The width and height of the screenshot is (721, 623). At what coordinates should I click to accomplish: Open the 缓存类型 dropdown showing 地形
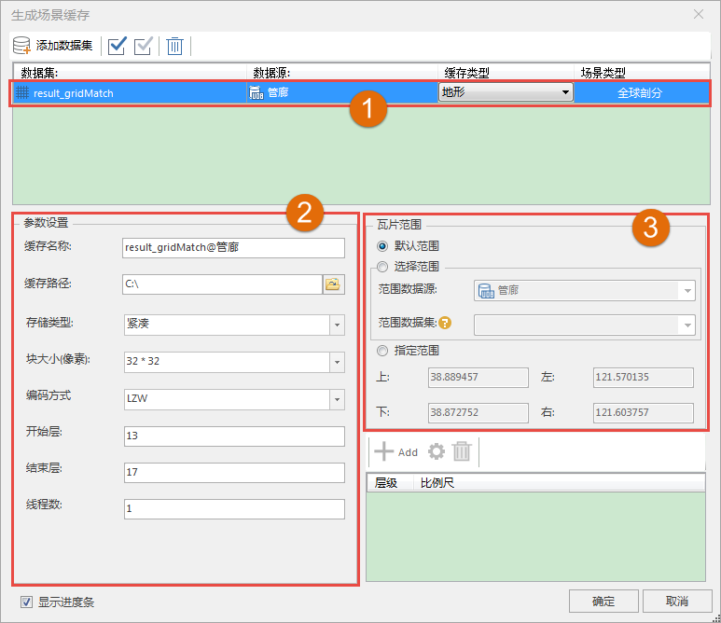(505, 92)
